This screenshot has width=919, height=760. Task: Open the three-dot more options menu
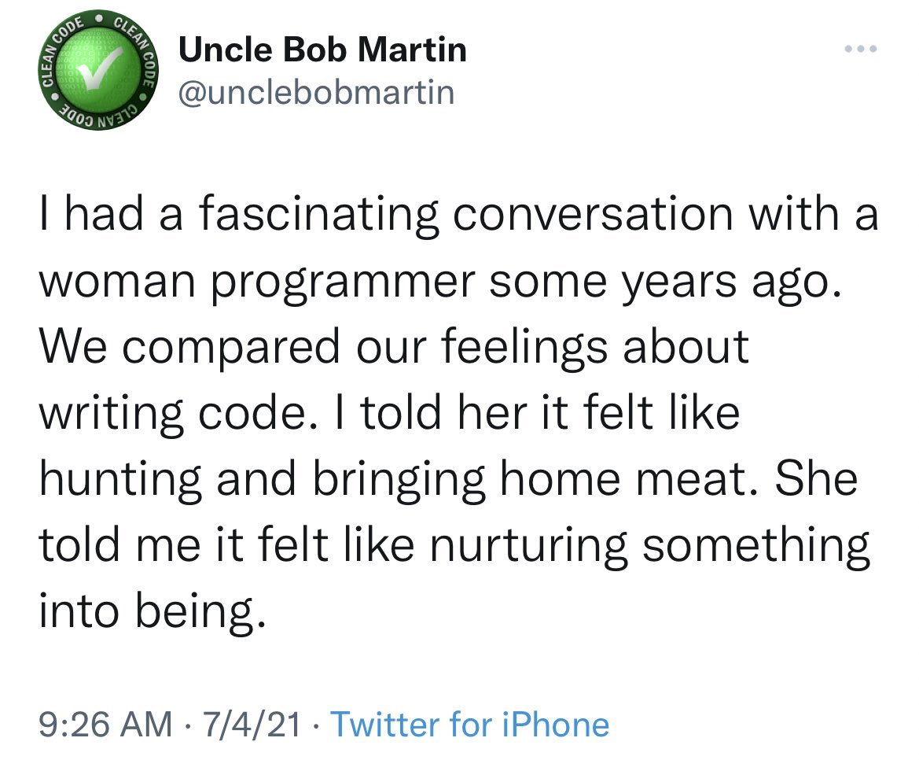(859, 49)
